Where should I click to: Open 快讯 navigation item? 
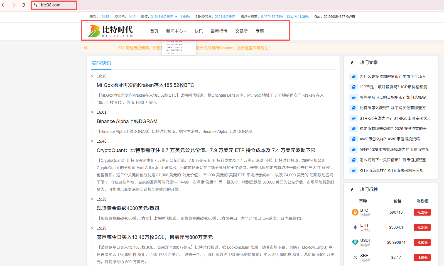pos(198,31)
